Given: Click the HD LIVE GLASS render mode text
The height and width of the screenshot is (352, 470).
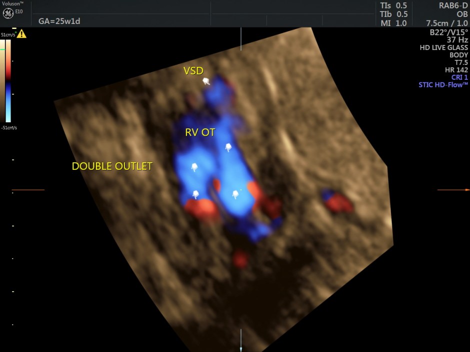Looking at the screenshot, I should pyautogui.click(x=443, y=47).
